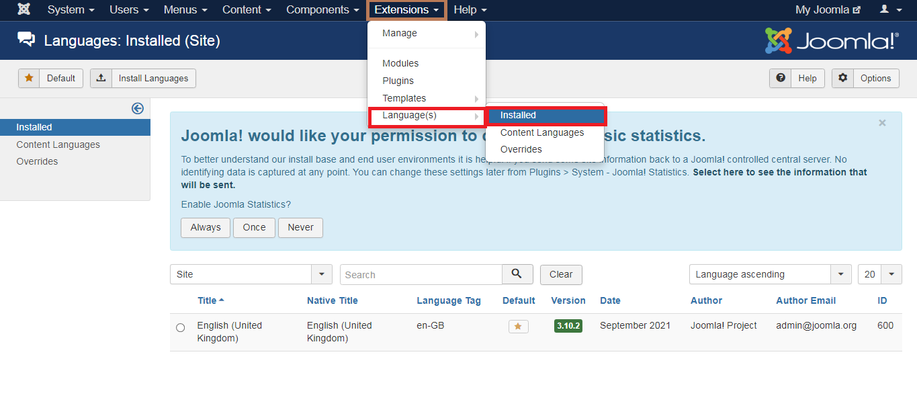Sort by the Language Tag column
The width and height of the screenshot is (917, 416).
pos(449,300)
